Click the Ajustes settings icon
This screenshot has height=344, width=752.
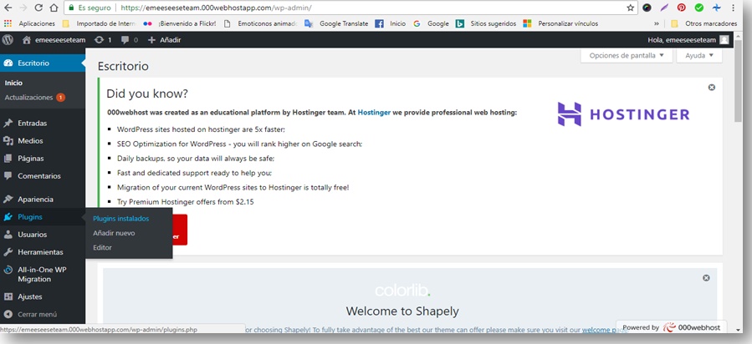click(x=8, y=296)
